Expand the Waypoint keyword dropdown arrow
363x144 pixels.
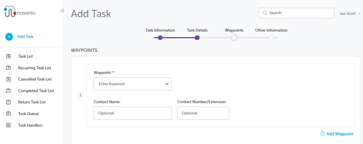167,84
